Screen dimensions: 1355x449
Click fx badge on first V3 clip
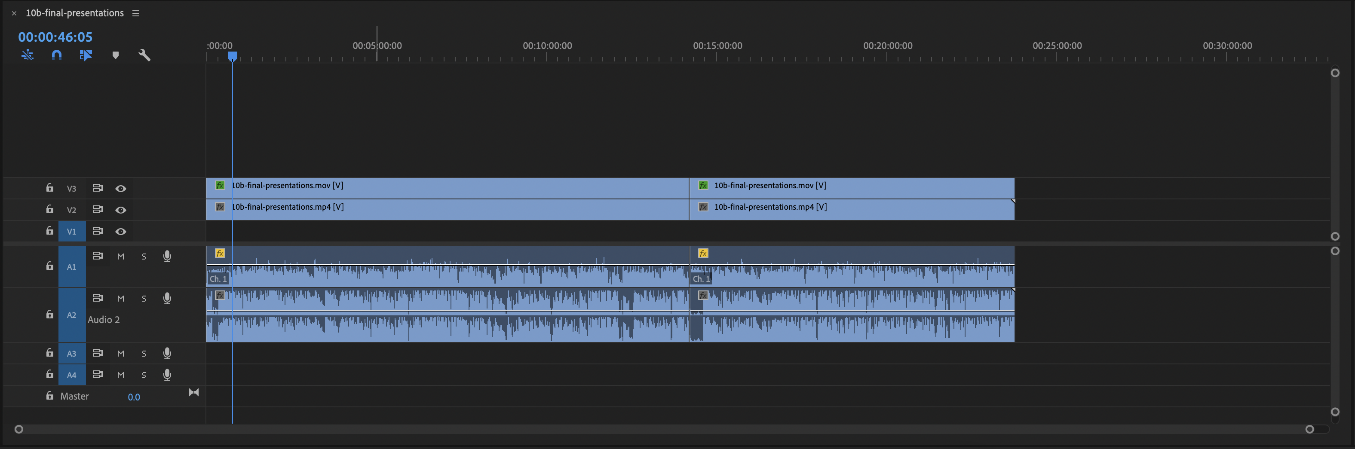221,185
